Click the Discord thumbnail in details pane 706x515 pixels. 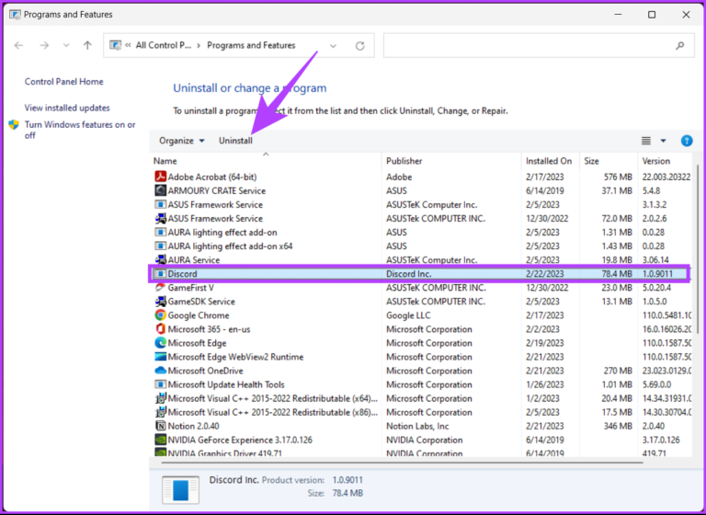point(180,490)
